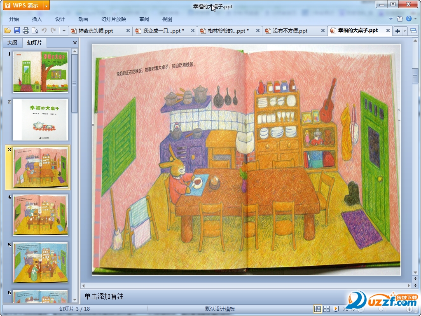Viewport: 421px width, 316px height.
Task: Open the 幻灯片放映 menu tab
Action: tap(114, 19)
